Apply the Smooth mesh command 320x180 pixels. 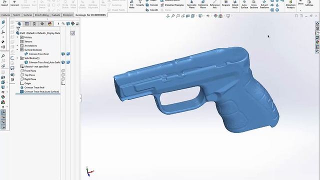pos(152,10)
